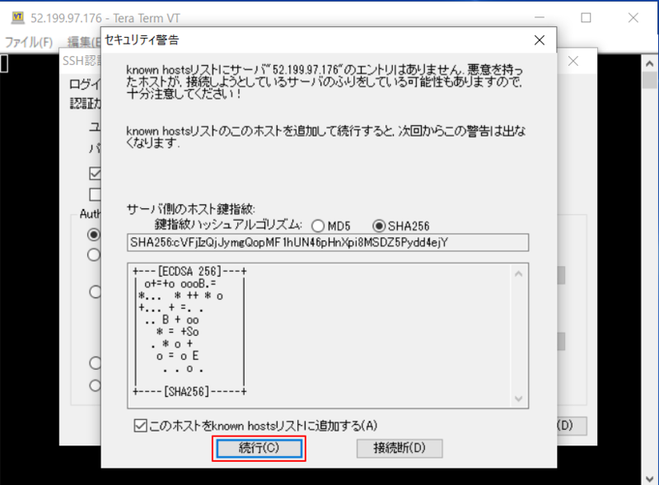The height and width of the screenshot is (485, 659).
Task: Close the セキュリティ警告 dialog with its X
Action: pos(540,40)
